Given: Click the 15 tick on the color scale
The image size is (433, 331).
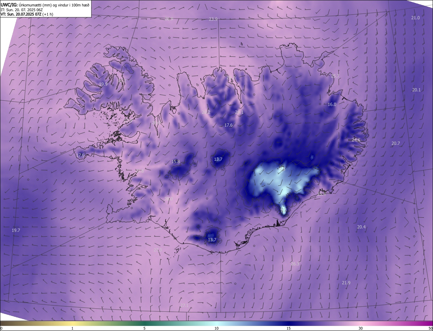Looking at the screenshot, I should tap(289, 328).
